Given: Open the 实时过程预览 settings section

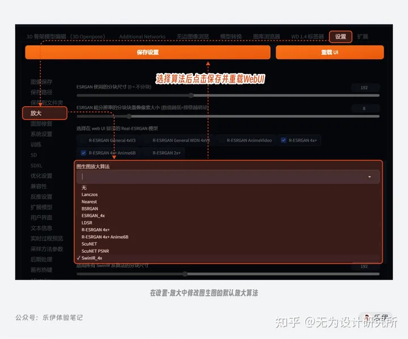Looking at the screenshot, I should [46, 238].
